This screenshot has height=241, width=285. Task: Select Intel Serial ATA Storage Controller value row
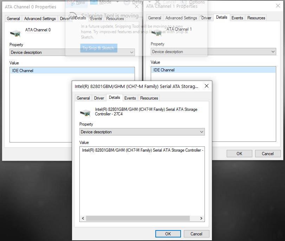(142, 150)
